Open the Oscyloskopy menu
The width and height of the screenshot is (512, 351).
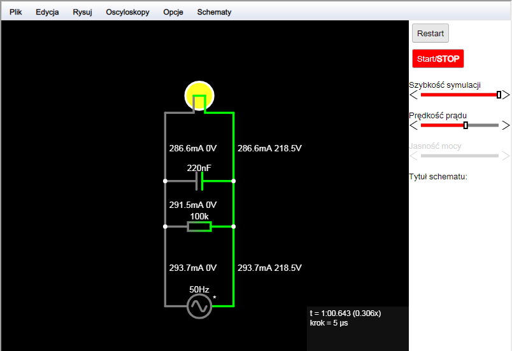pos(127,12)
